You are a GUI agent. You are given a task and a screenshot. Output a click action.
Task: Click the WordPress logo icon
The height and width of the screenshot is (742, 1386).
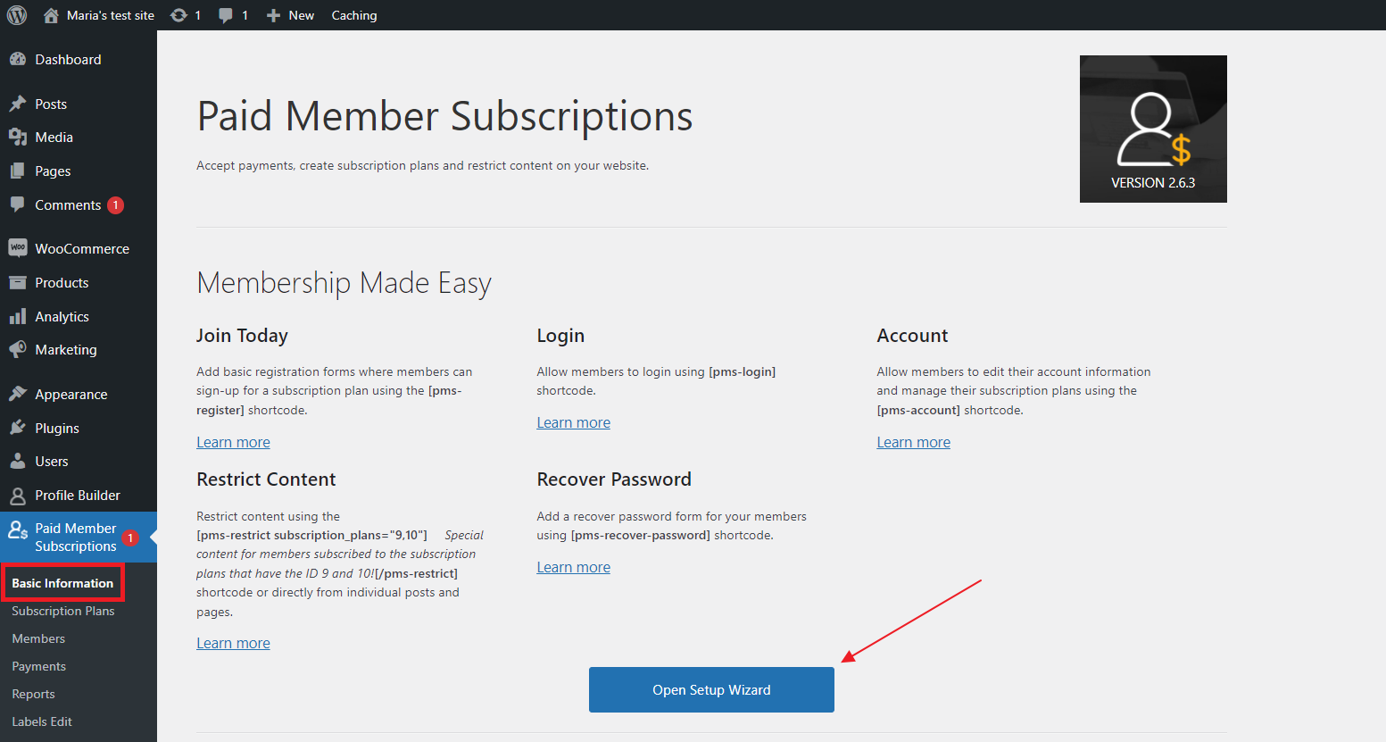point(17,15)
